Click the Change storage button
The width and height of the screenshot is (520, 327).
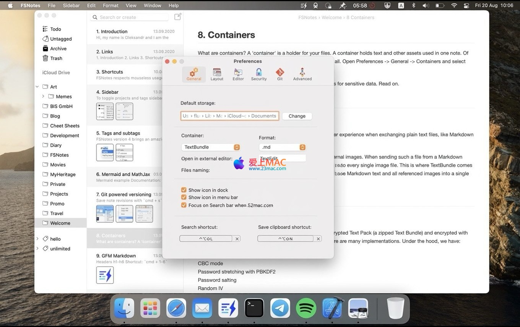click(x=297, y=116)
